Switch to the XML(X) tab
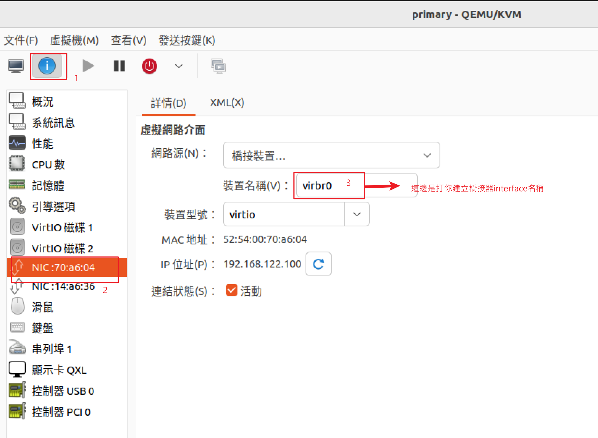598x438 pixels. (227, 103)
